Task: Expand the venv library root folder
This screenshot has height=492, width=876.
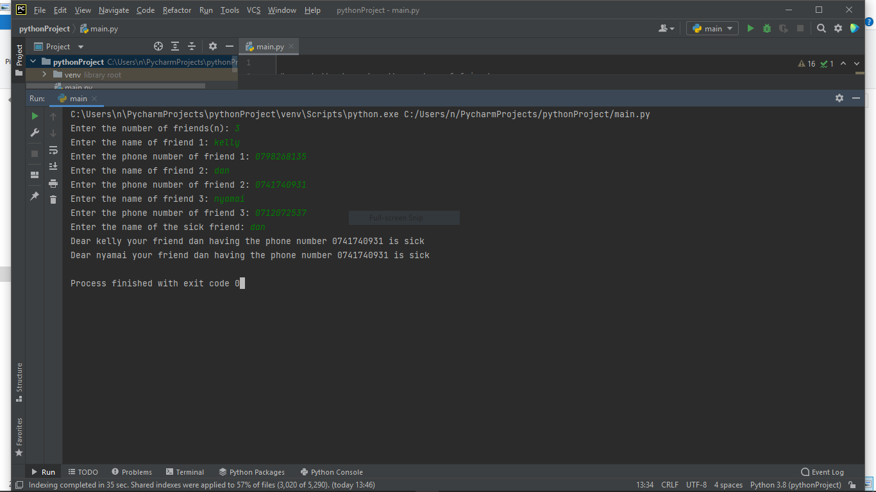Action: point(44,75)
